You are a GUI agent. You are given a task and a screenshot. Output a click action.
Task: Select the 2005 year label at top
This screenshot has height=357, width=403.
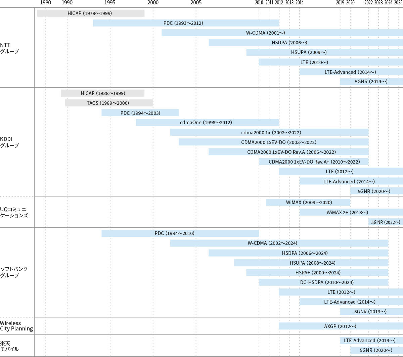[x=196, y=3]
